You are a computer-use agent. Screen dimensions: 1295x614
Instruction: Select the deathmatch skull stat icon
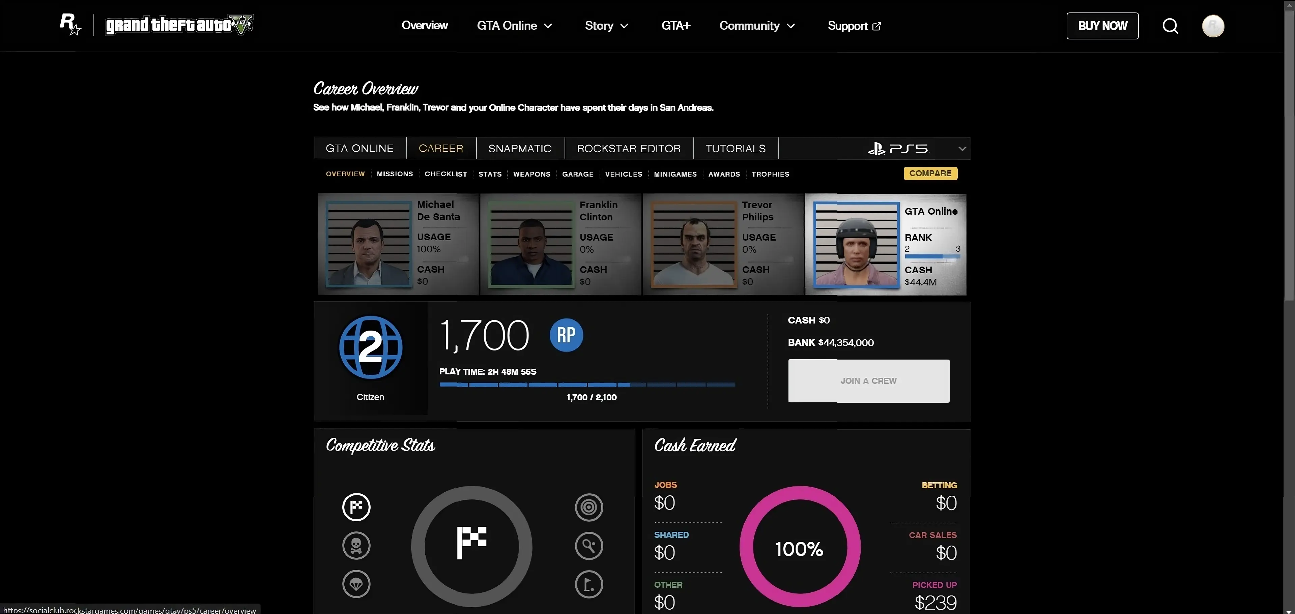(x=356, y=546)
